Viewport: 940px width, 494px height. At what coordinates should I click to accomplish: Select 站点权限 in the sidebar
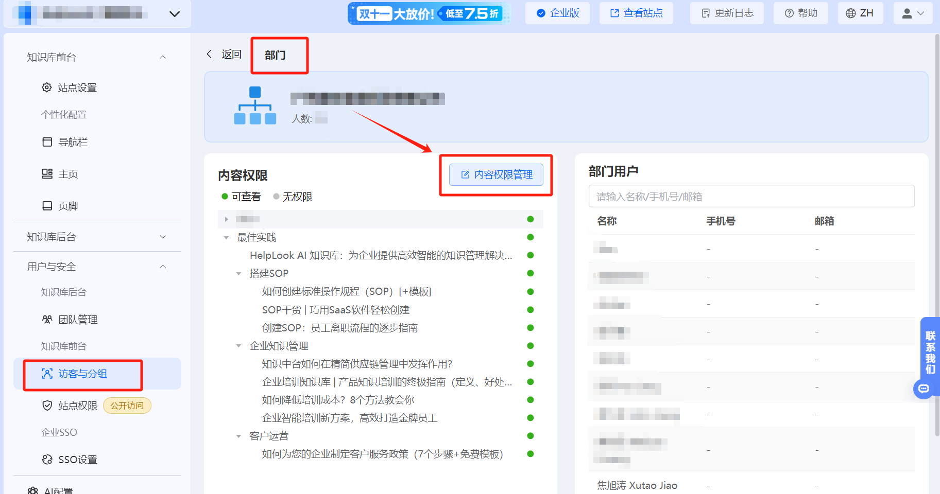(78, 405)
